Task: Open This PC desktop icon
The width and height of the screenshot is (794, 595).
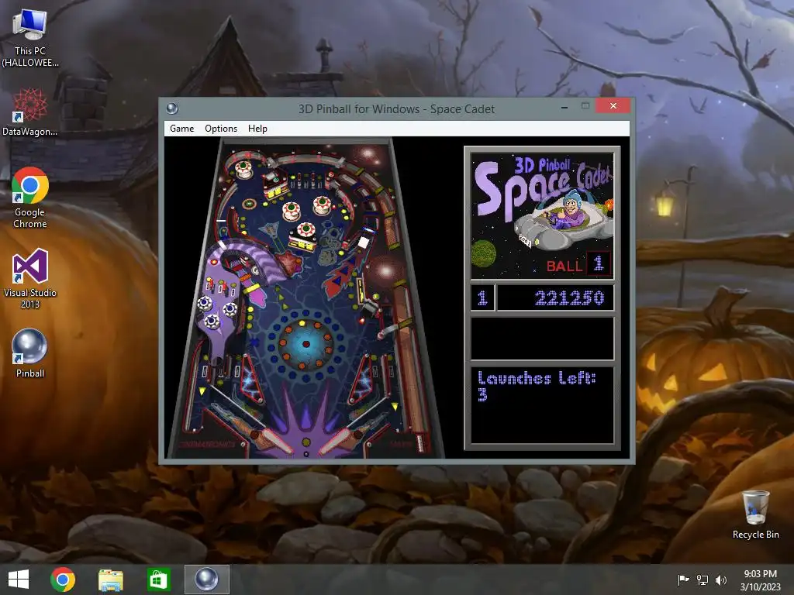Action: point(30,39)
